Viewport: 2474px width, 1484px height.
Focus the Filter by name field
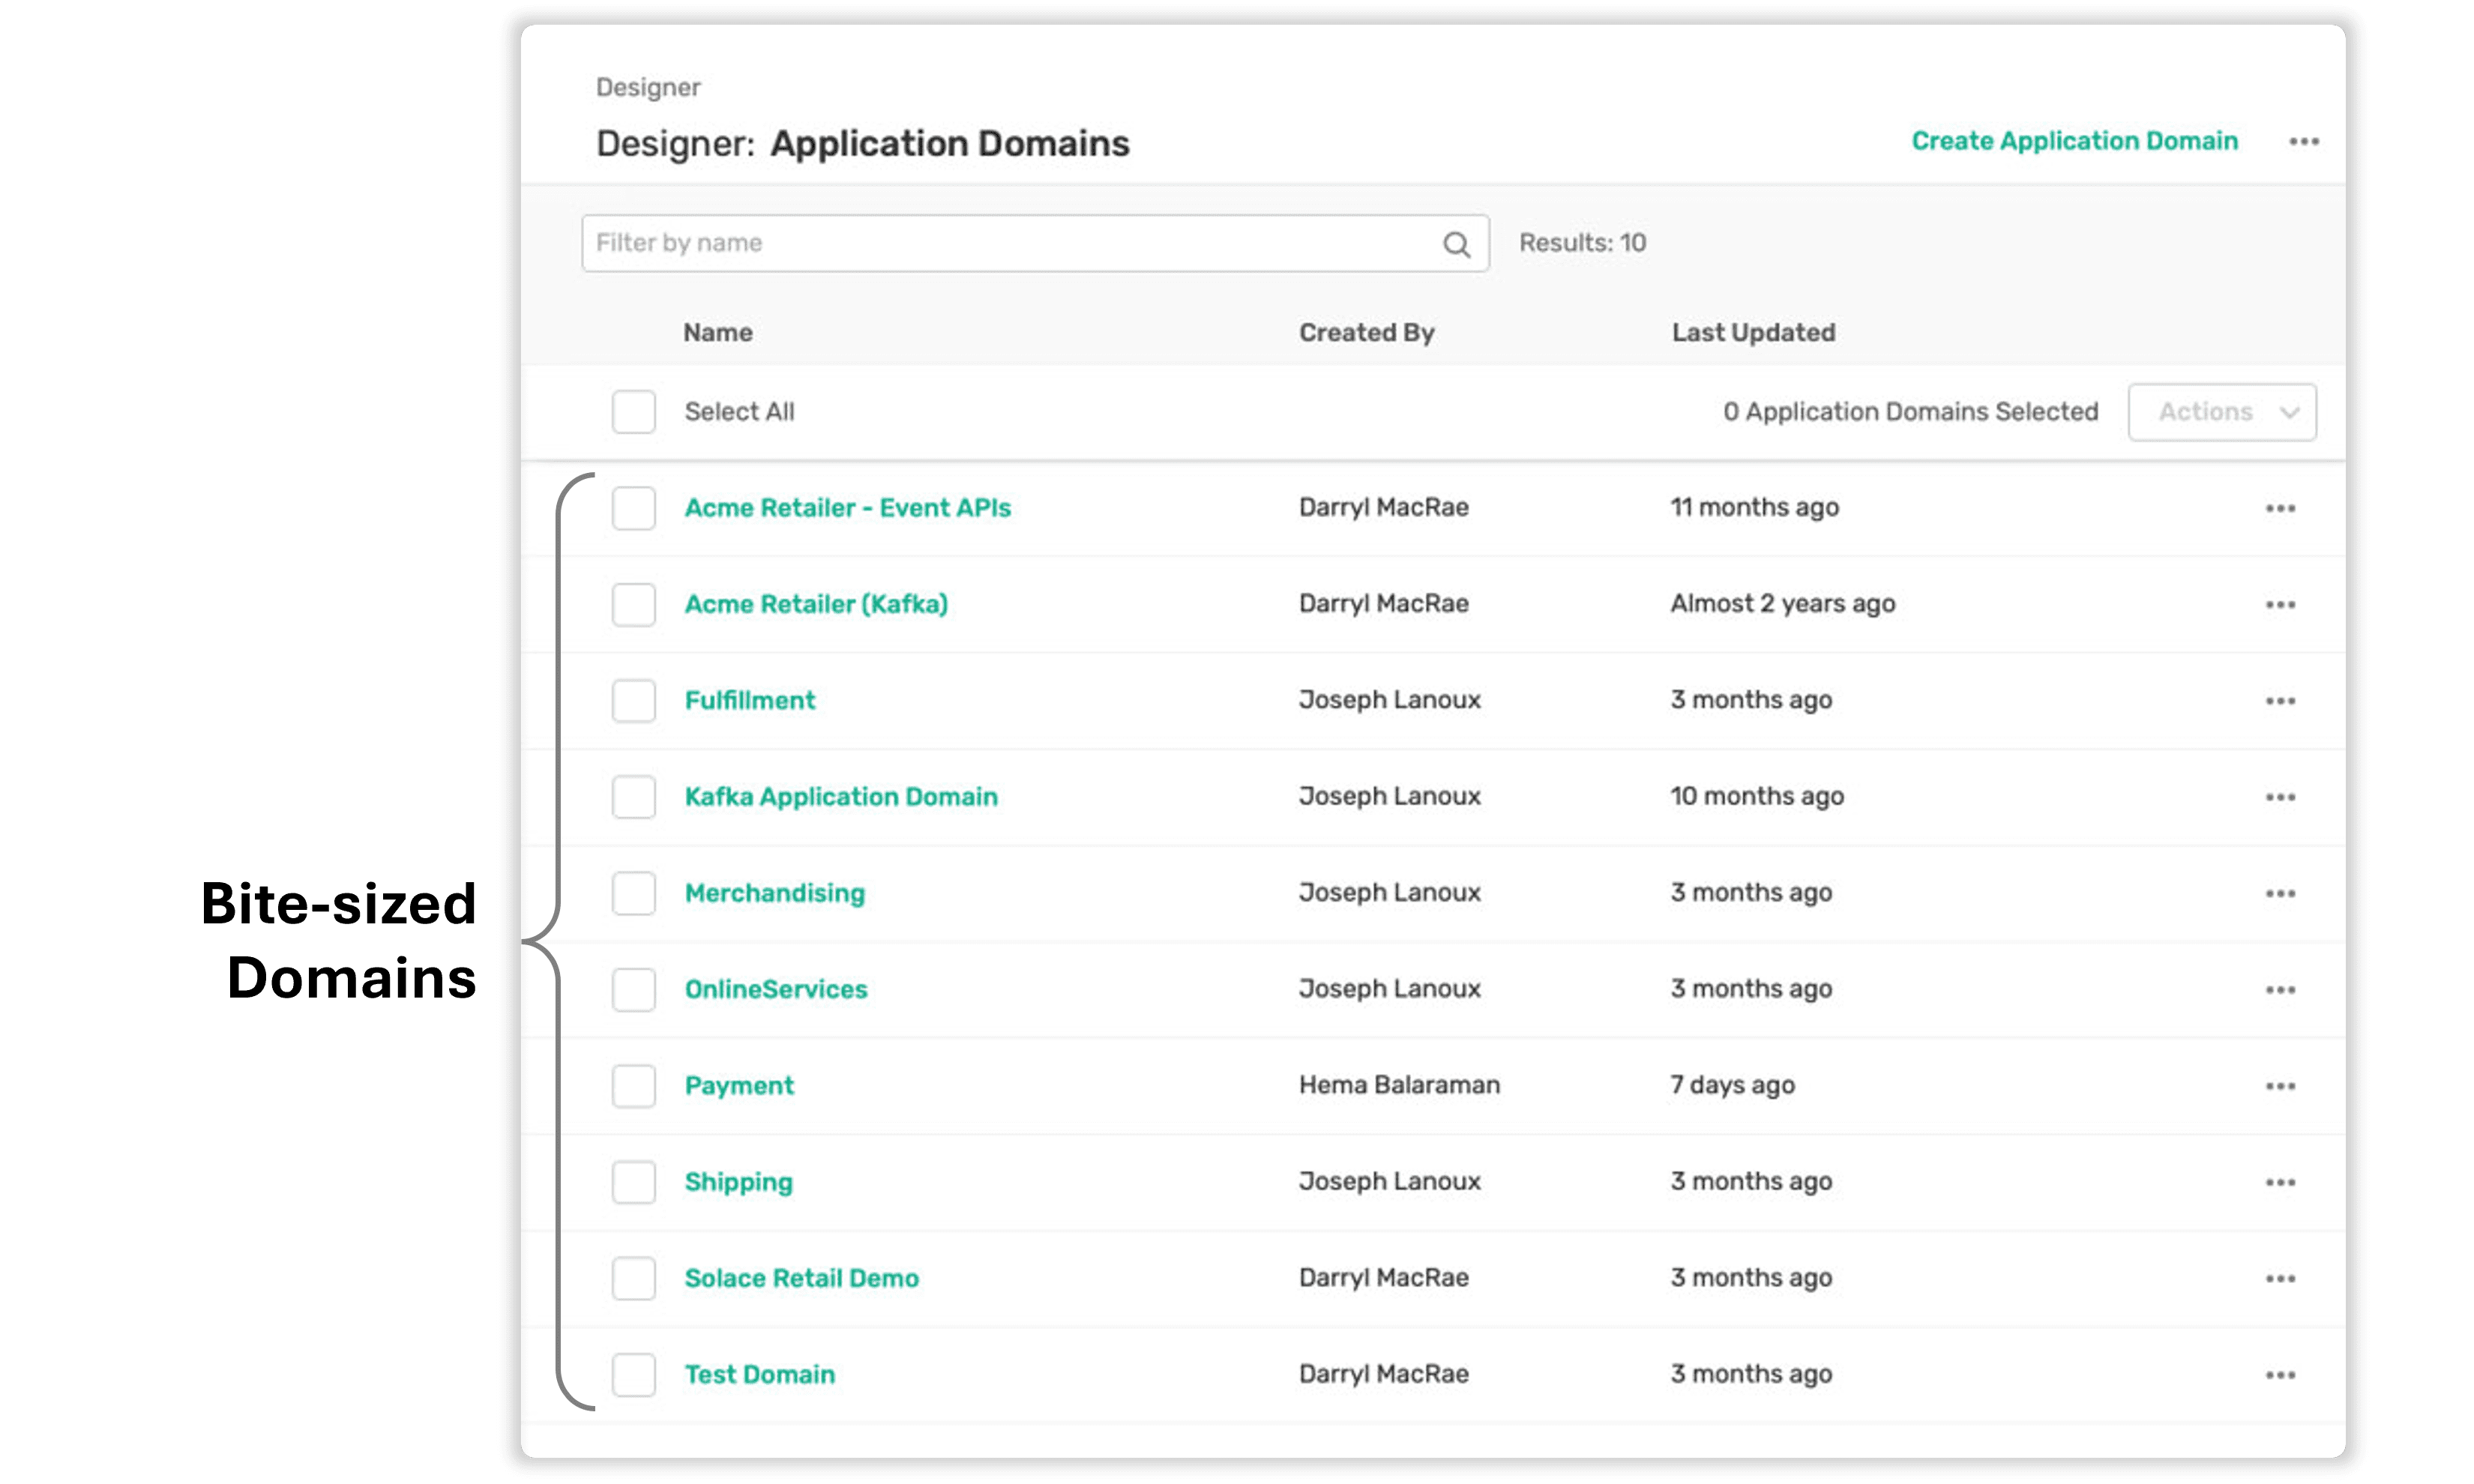(x=1035, y=243)
